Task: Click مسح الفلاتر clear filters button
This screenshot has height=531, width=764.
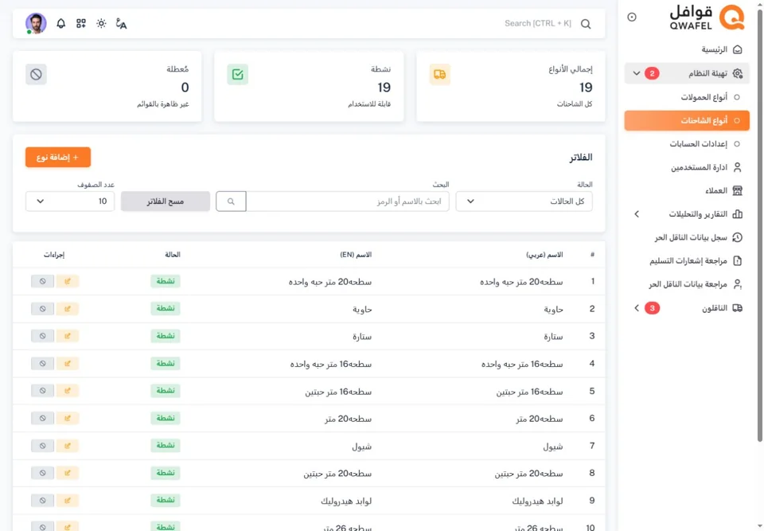Action: (166, 201)
